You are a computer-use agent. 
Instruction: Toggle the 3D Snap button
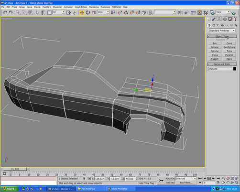(120, 12)
